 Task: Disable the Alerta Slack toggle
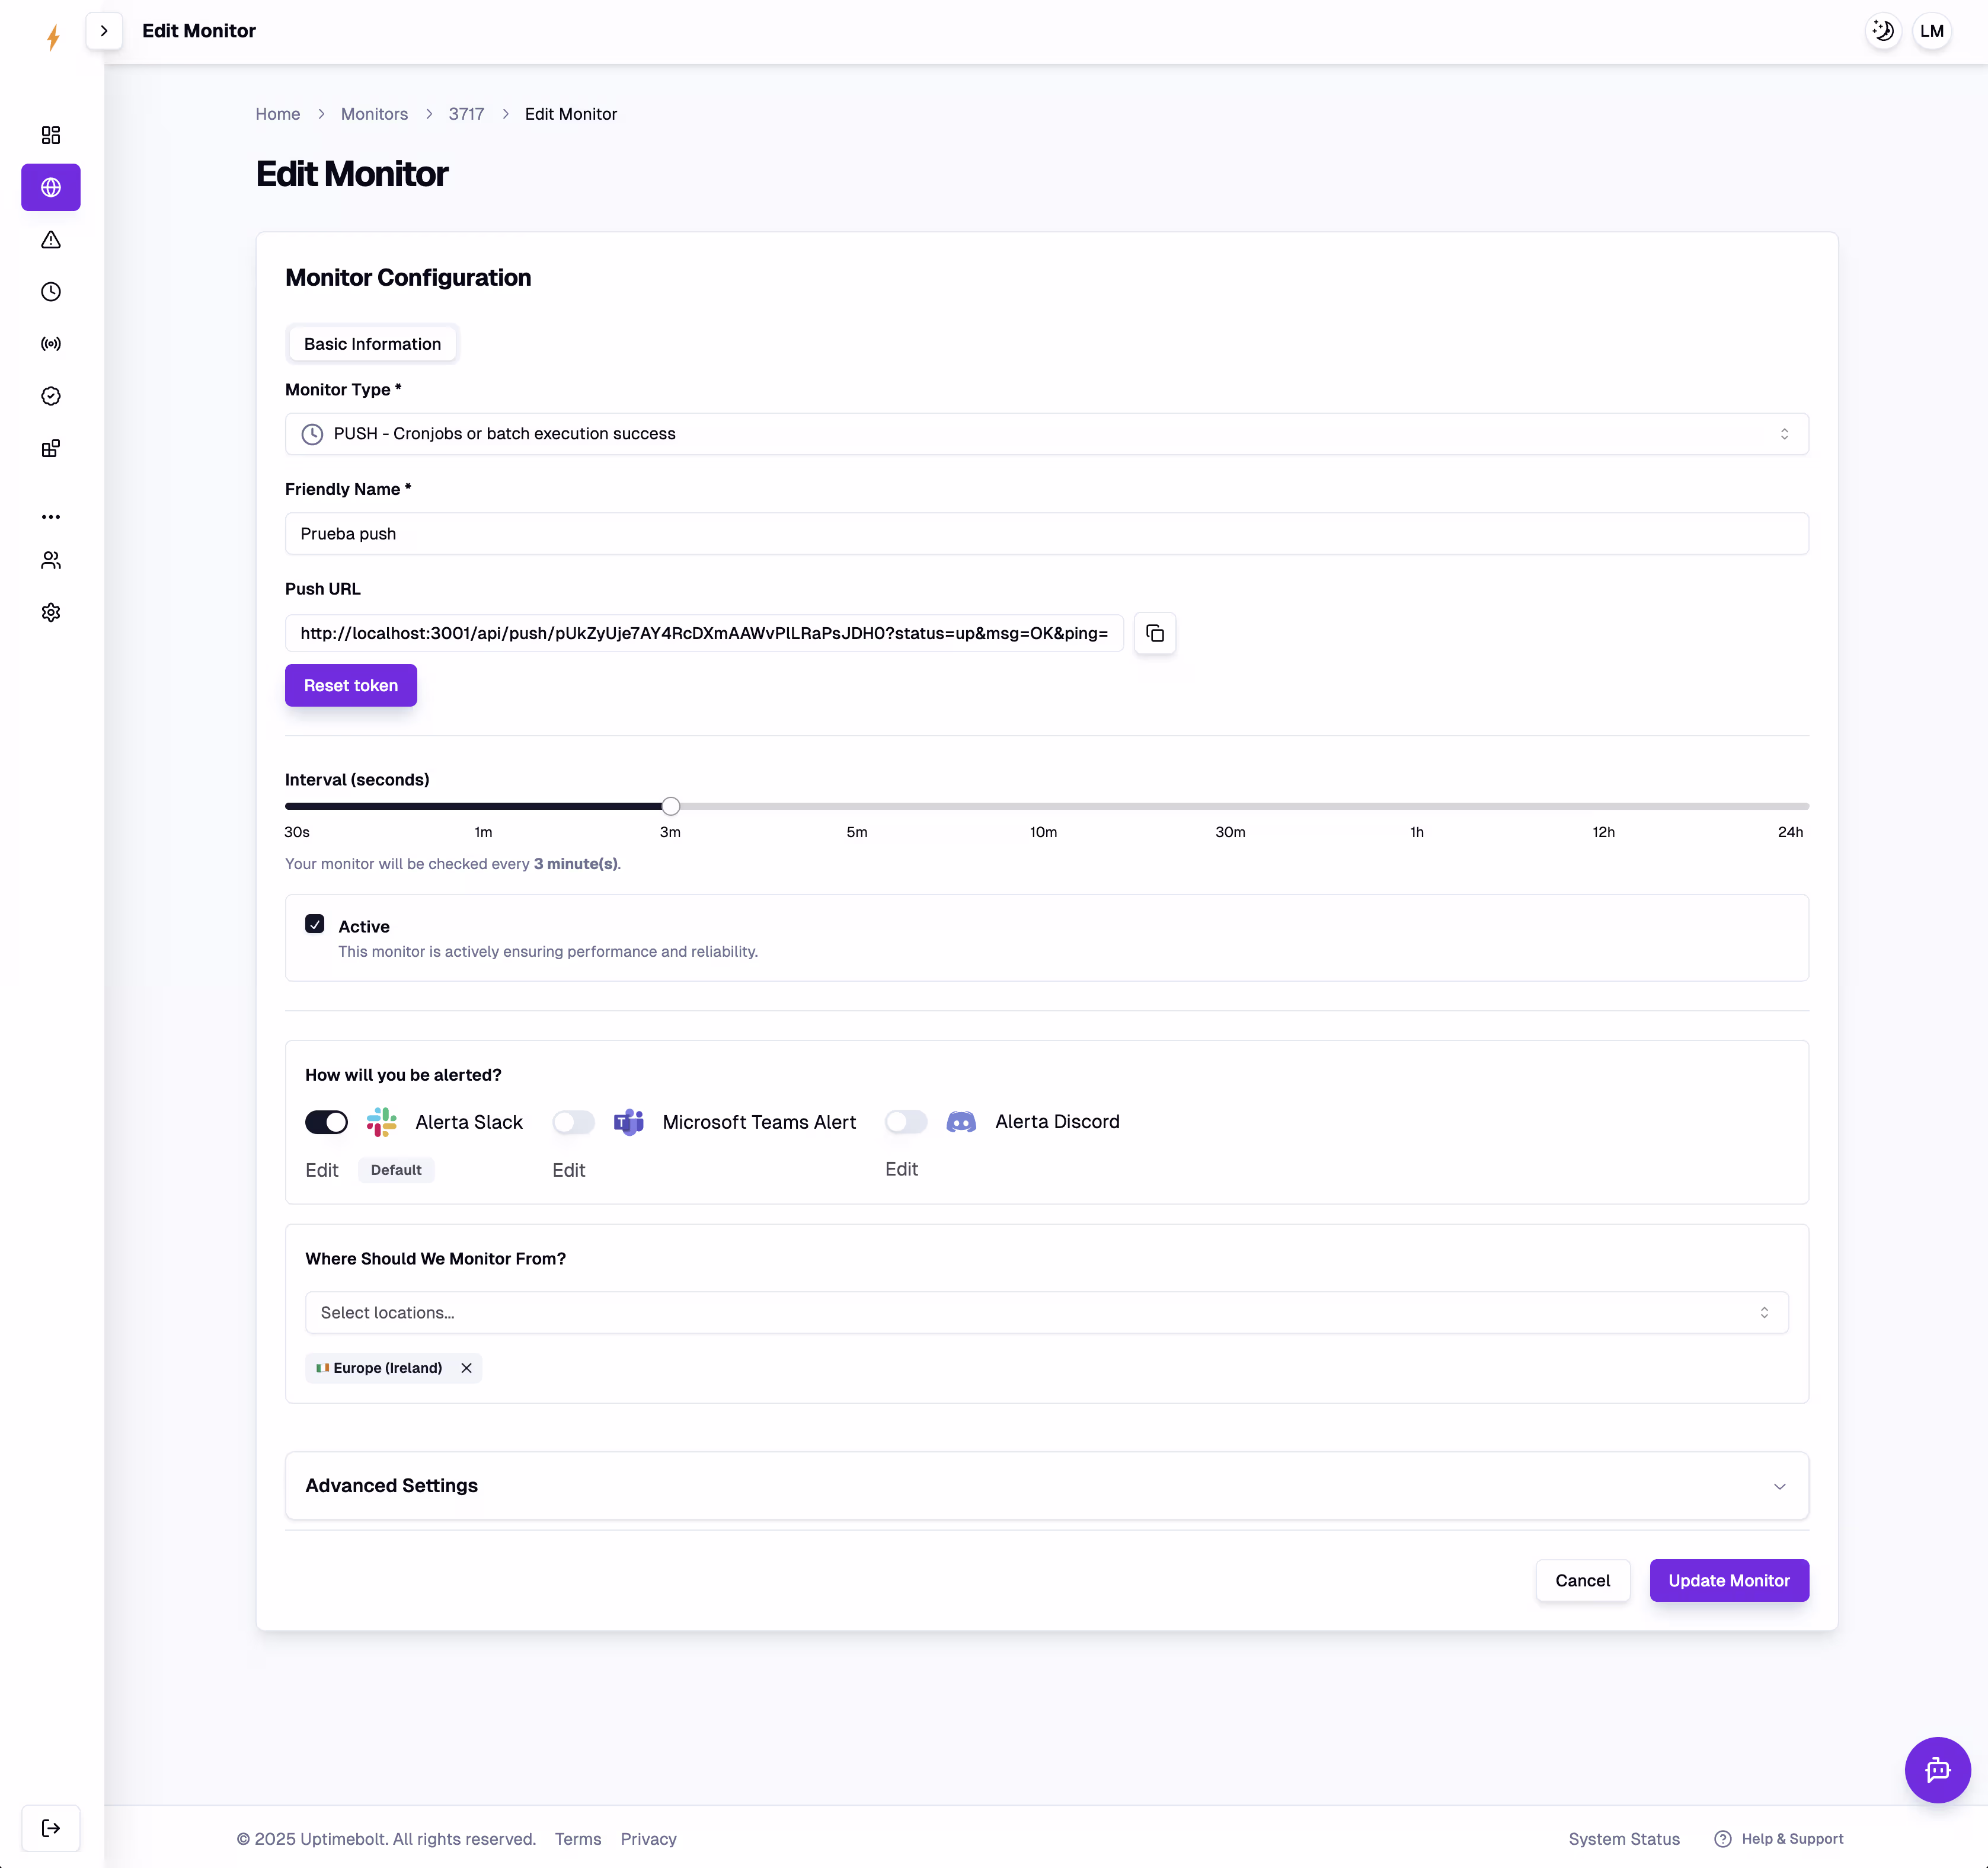pos(326,1122)
